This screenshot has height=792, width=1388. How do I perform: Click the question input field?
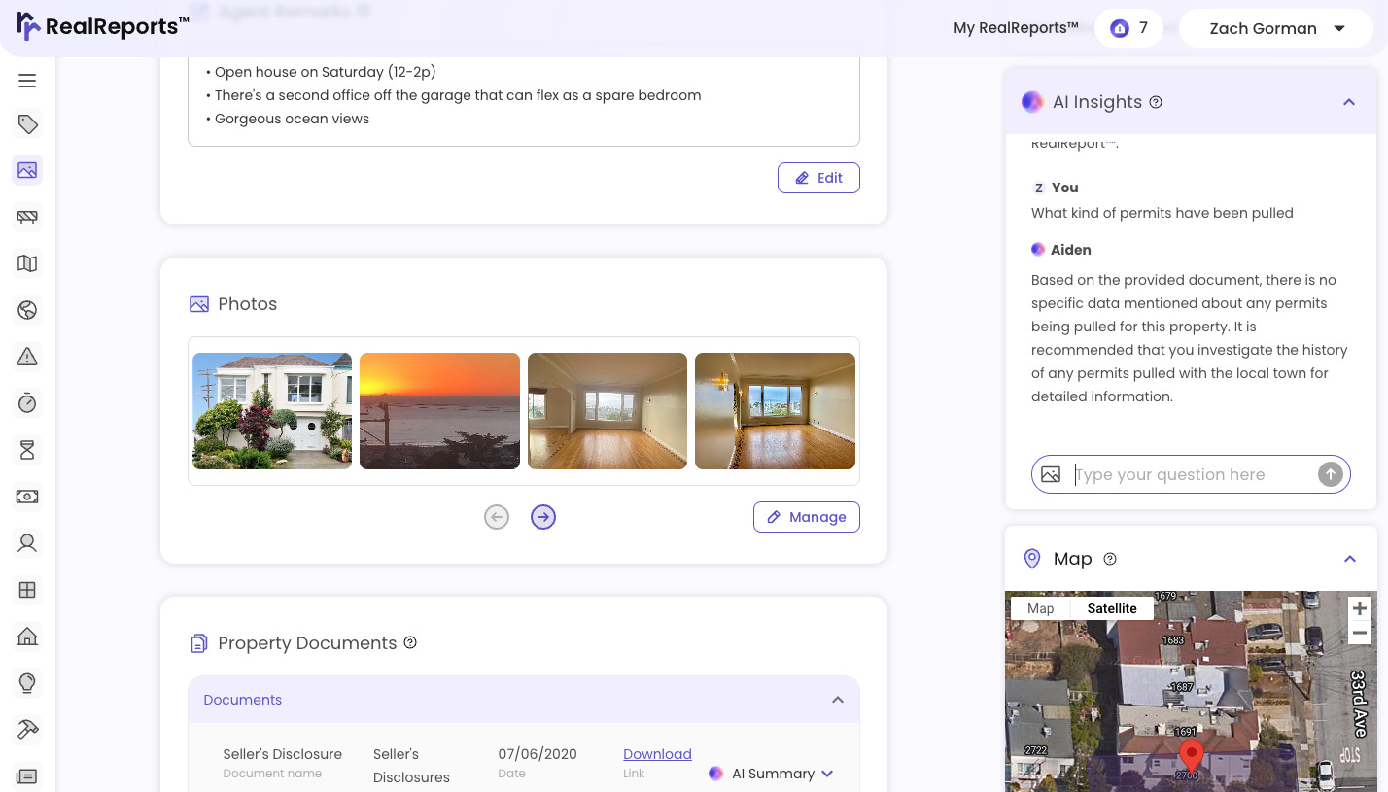coord(1192,474)
